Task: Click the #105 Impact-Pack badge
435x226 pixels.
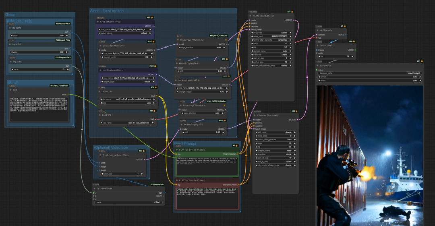Action: [x=63, y=58]
